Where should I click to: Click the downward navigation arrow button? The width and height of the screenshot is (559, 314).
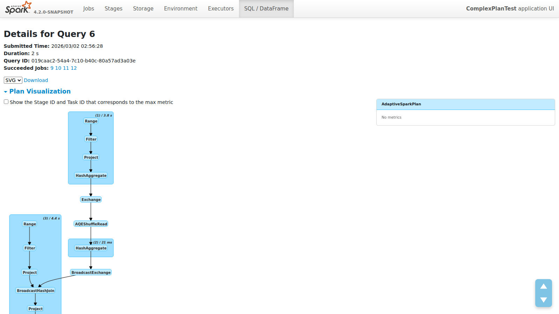pos(544,299)
